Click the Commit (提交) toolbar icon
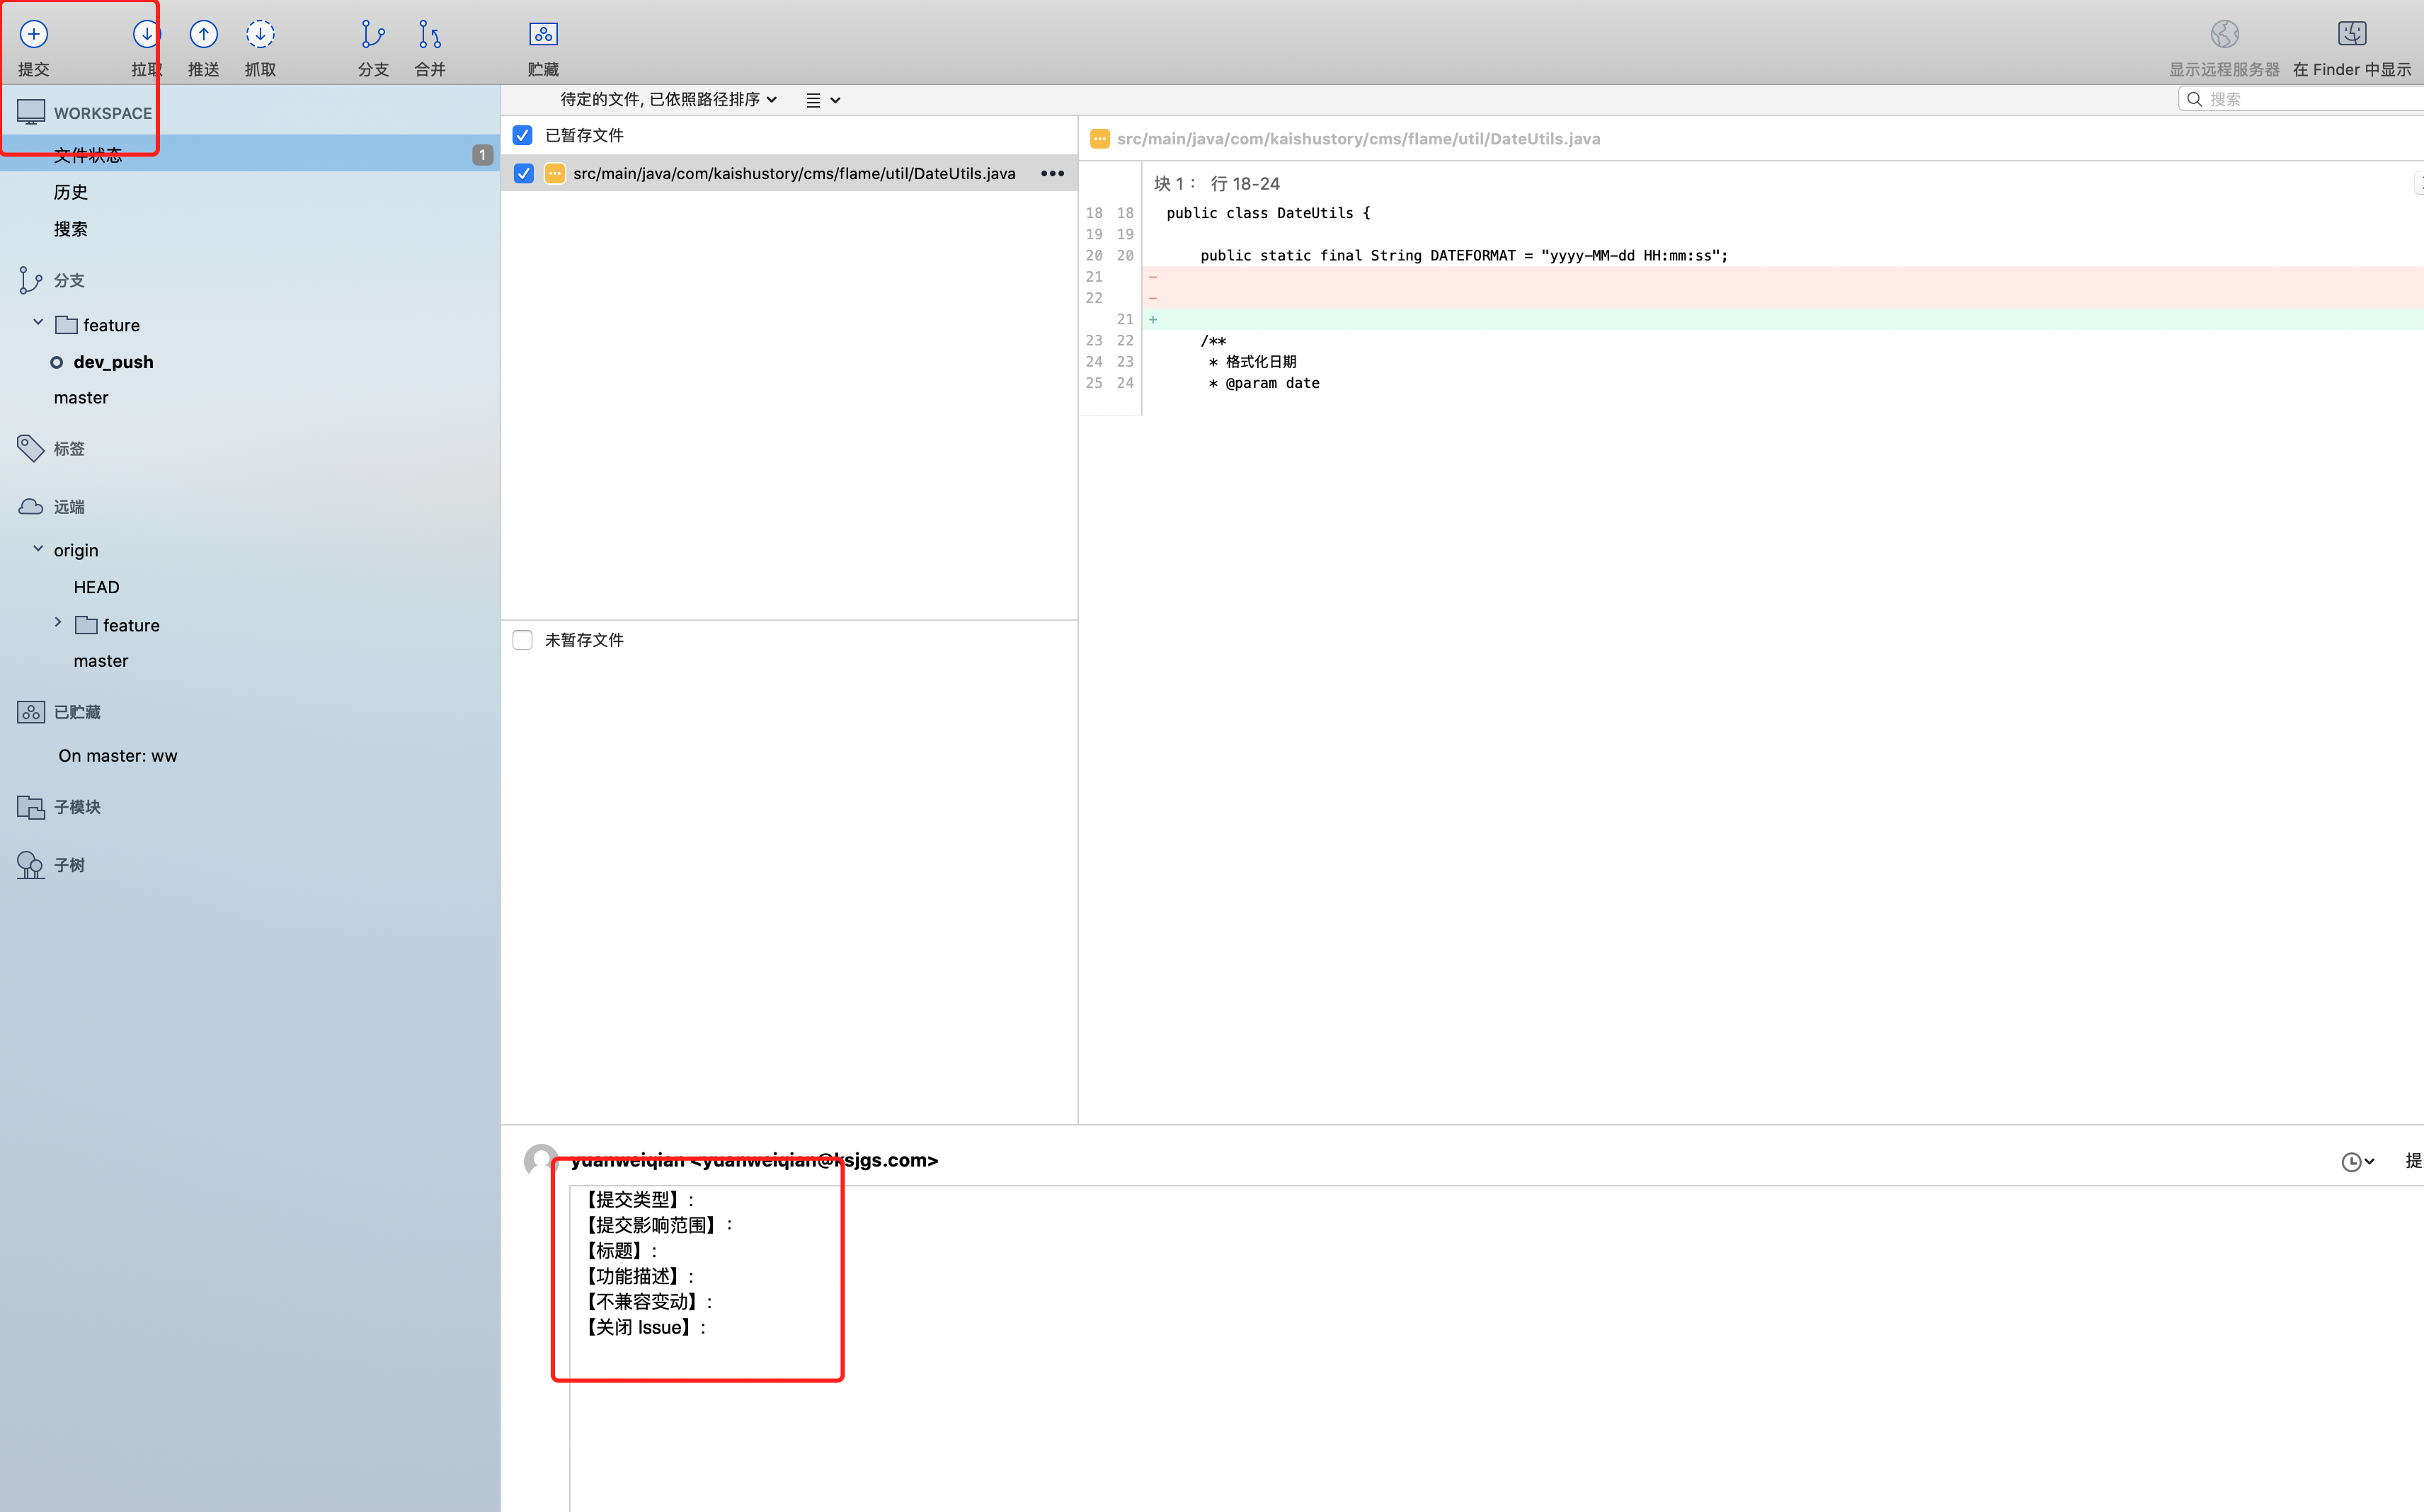This screenshot has width=2424, height=1512. coord(33,34)
